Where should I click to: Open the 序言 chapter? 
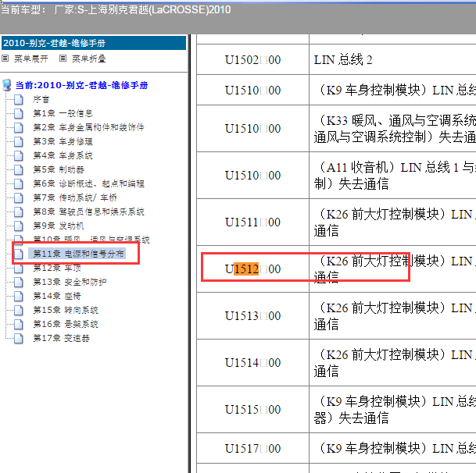pyautogui.click(x=41, y=99)
